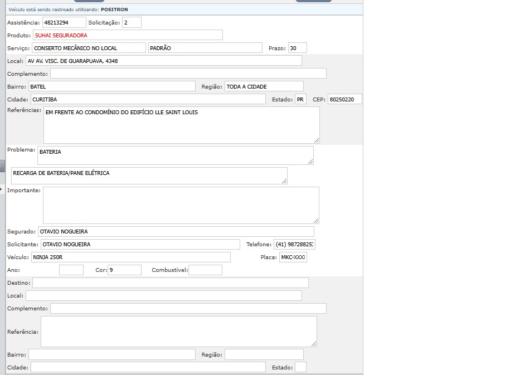Grab the destination Referência resize handle

(x=314, y=344)
